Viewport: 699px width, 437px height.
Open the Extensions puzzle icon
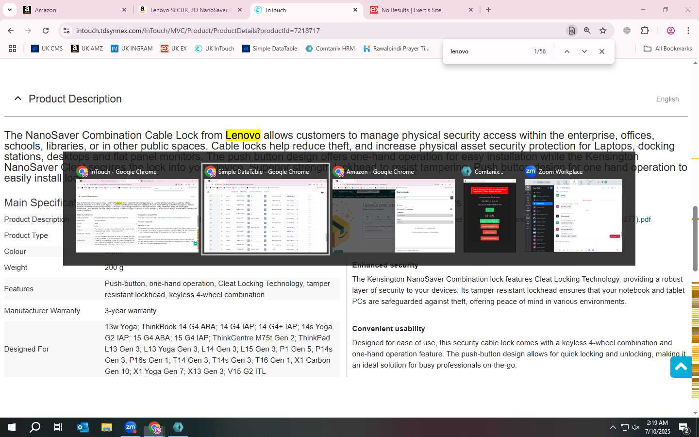(x=645, y=31)
